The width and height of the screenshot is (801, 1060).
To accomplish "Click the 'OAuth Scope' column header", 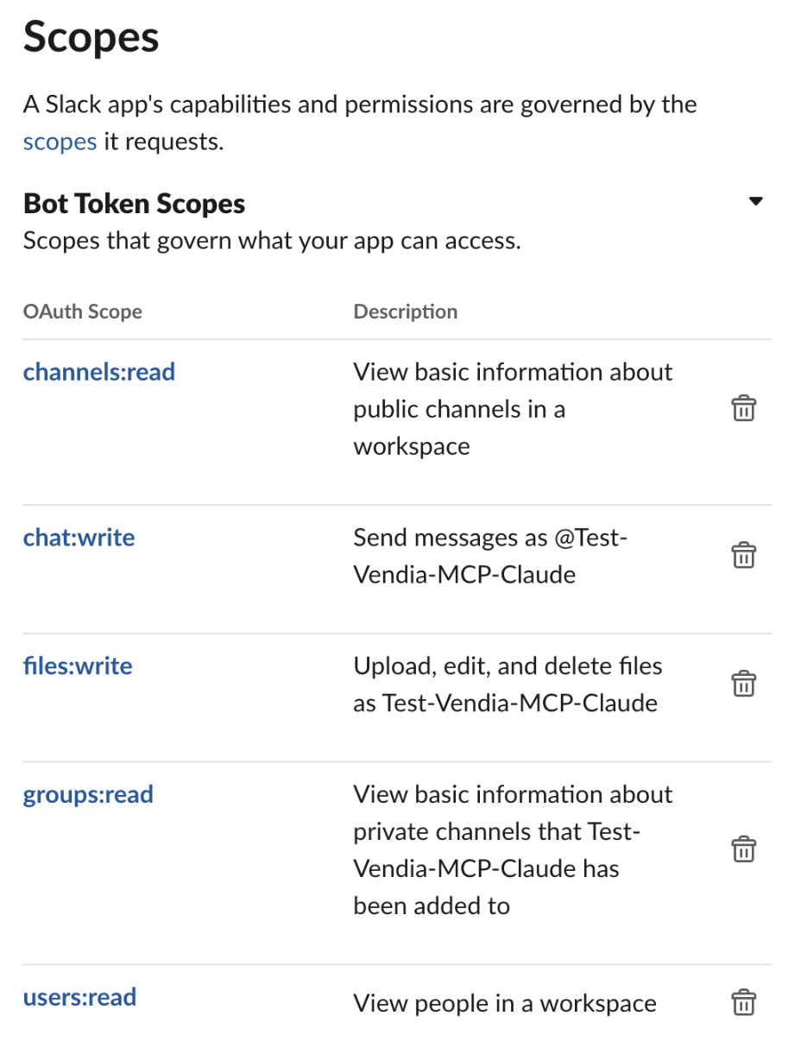I will [83, 312].
